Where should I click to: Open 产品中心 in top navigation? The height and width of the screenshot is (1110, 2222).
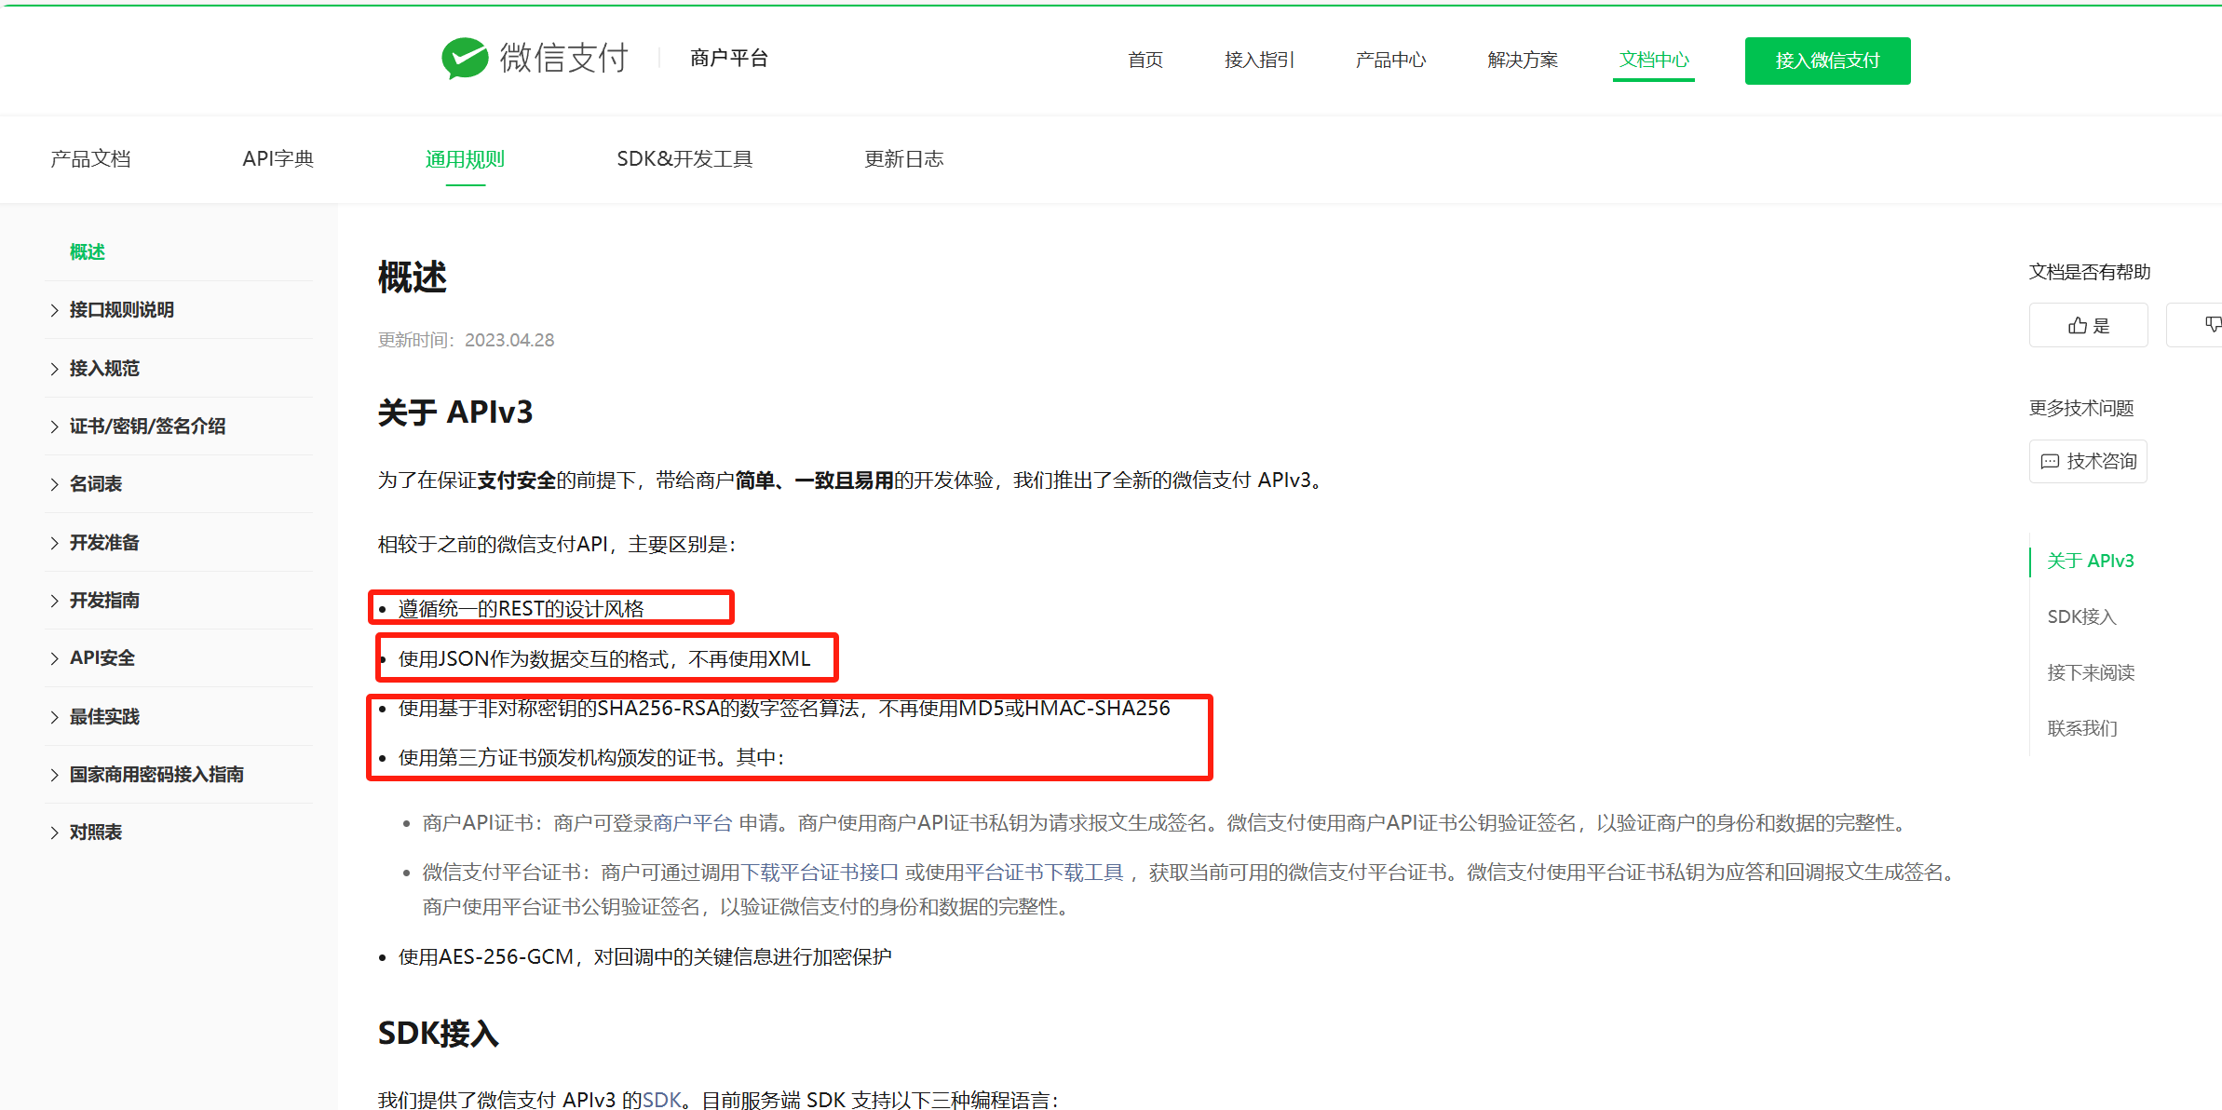point(1390,61)
